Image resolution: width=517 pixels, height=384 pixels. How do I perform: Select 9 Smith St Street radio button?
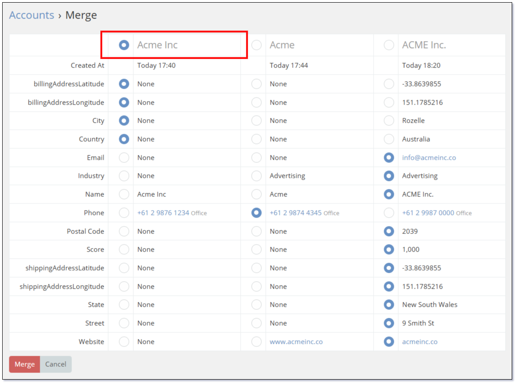[389, 323]
